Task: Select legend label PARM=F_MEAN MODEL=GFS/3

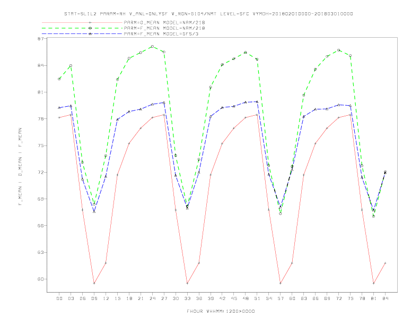Action: tap(161, 34)
